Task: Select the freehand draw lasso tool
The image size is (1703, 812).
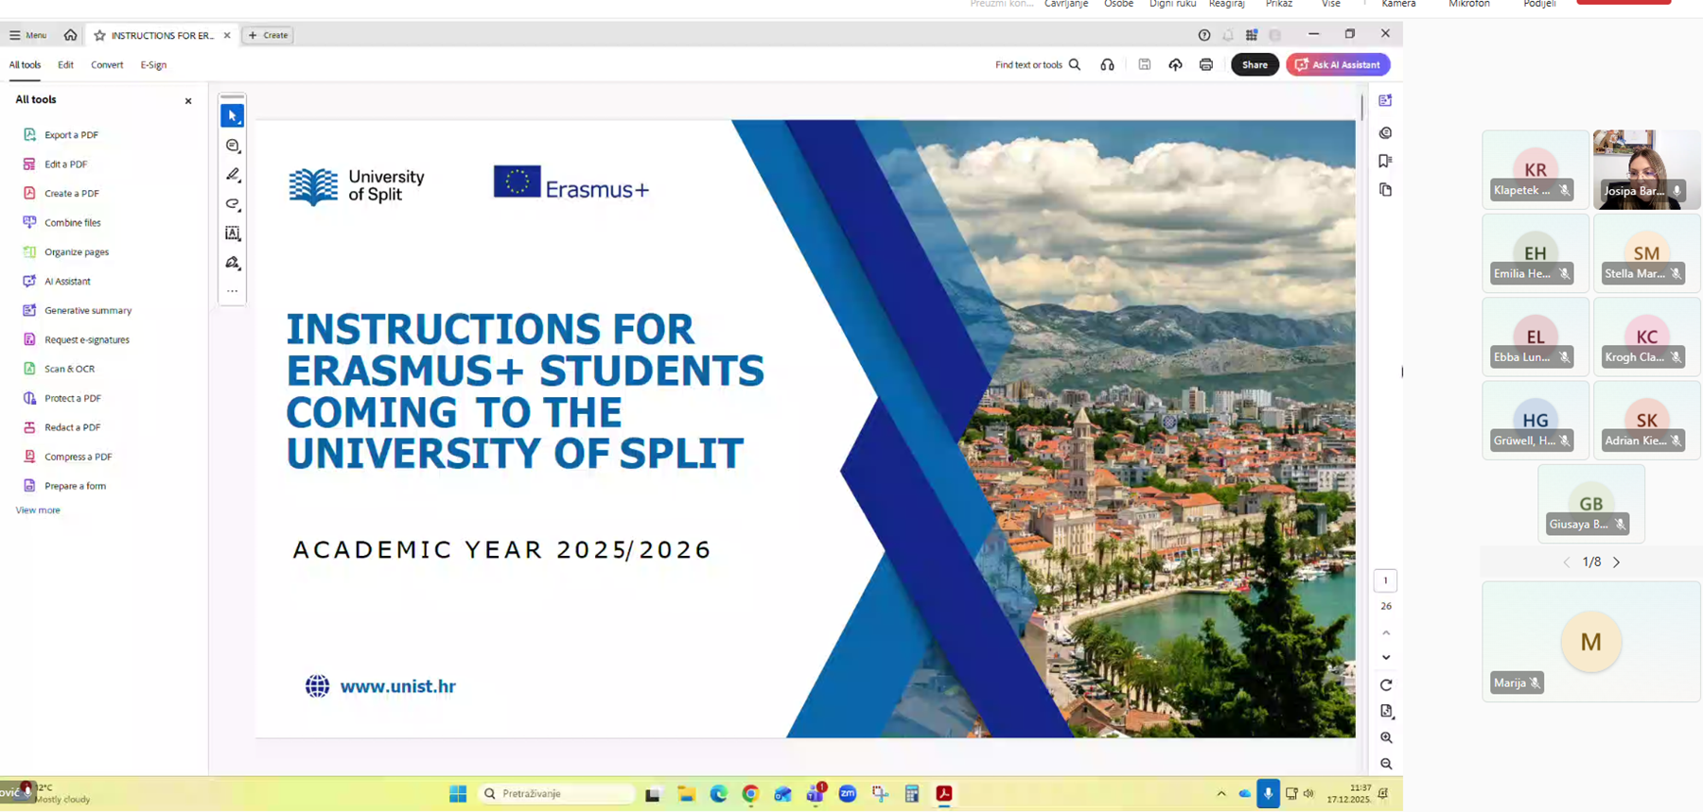Action: [x=233, y=204]
